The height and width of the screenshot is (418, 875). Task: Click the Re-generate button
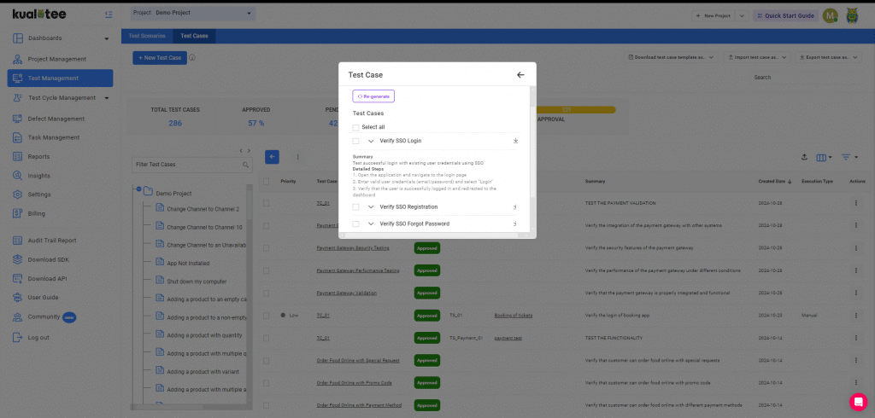click(x=373, y=96)
